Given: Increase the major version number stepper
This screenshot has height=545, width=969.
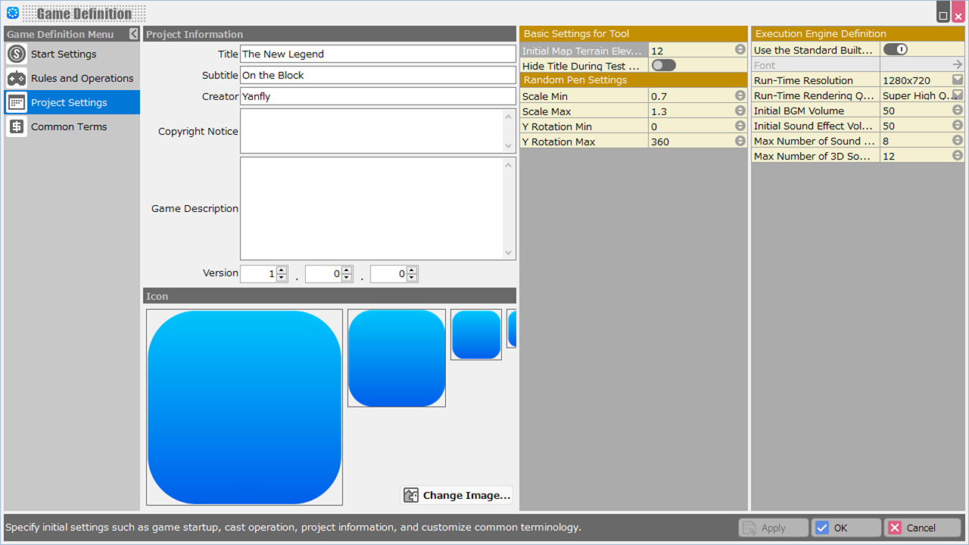Looking at the screenshot, I should click(x=282, y=269).
